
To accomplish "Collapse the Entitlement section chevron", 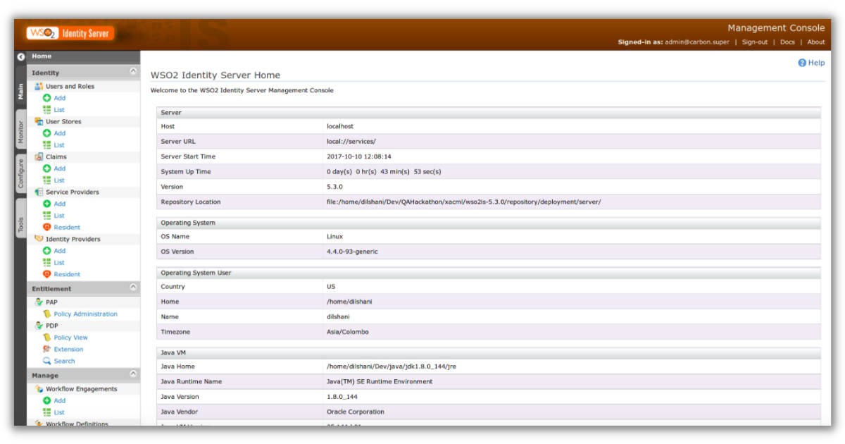I will coord(133,288).
